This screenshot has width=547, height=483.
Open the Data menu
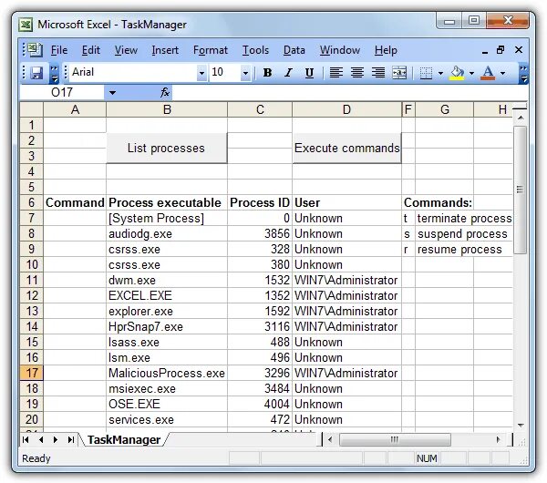coord(294,50)
